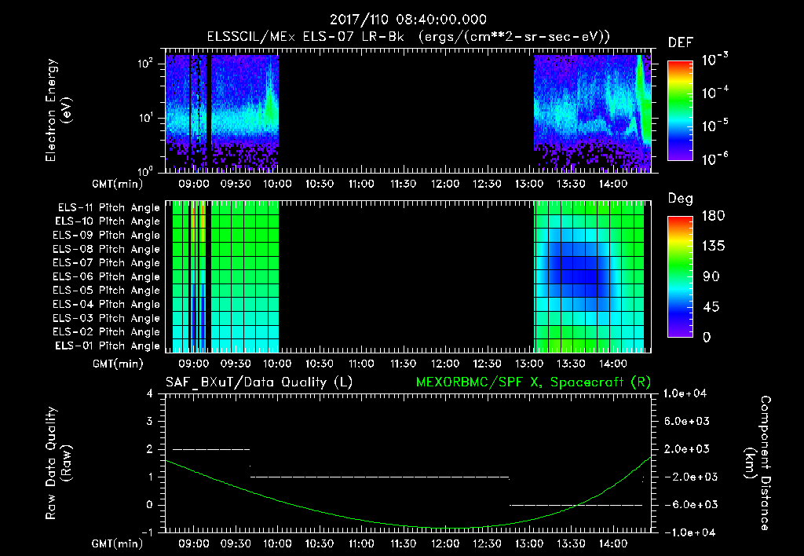Click the 180 value on Deg scale

pyautogui.click(x=713, y=216)
